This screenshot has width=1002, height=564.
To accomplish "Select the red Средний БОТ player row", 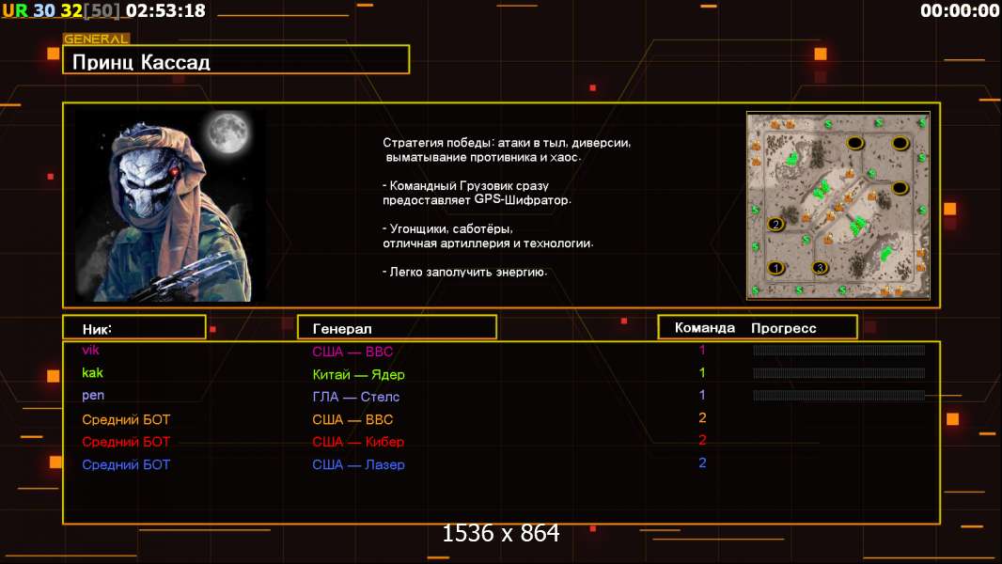I will pyautogui.click(x=126, y=442).
